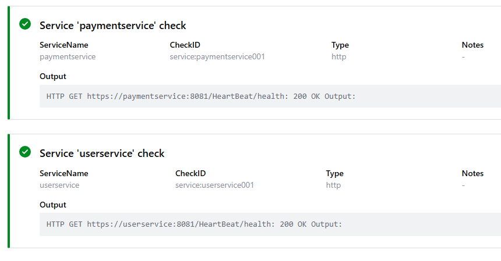The width and height of the screenshot is (501, 261).
Task: Select the paymentservice value under ServiceName
Action: tap(68, 56)
